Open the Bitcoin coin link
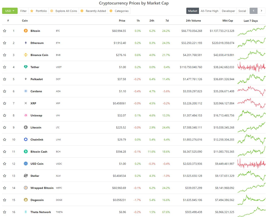 click(x=35, y=31)
